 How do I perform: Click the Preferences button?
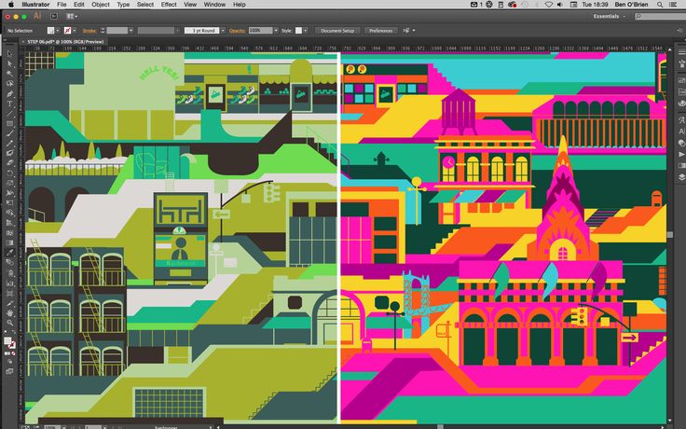[380, 31]
